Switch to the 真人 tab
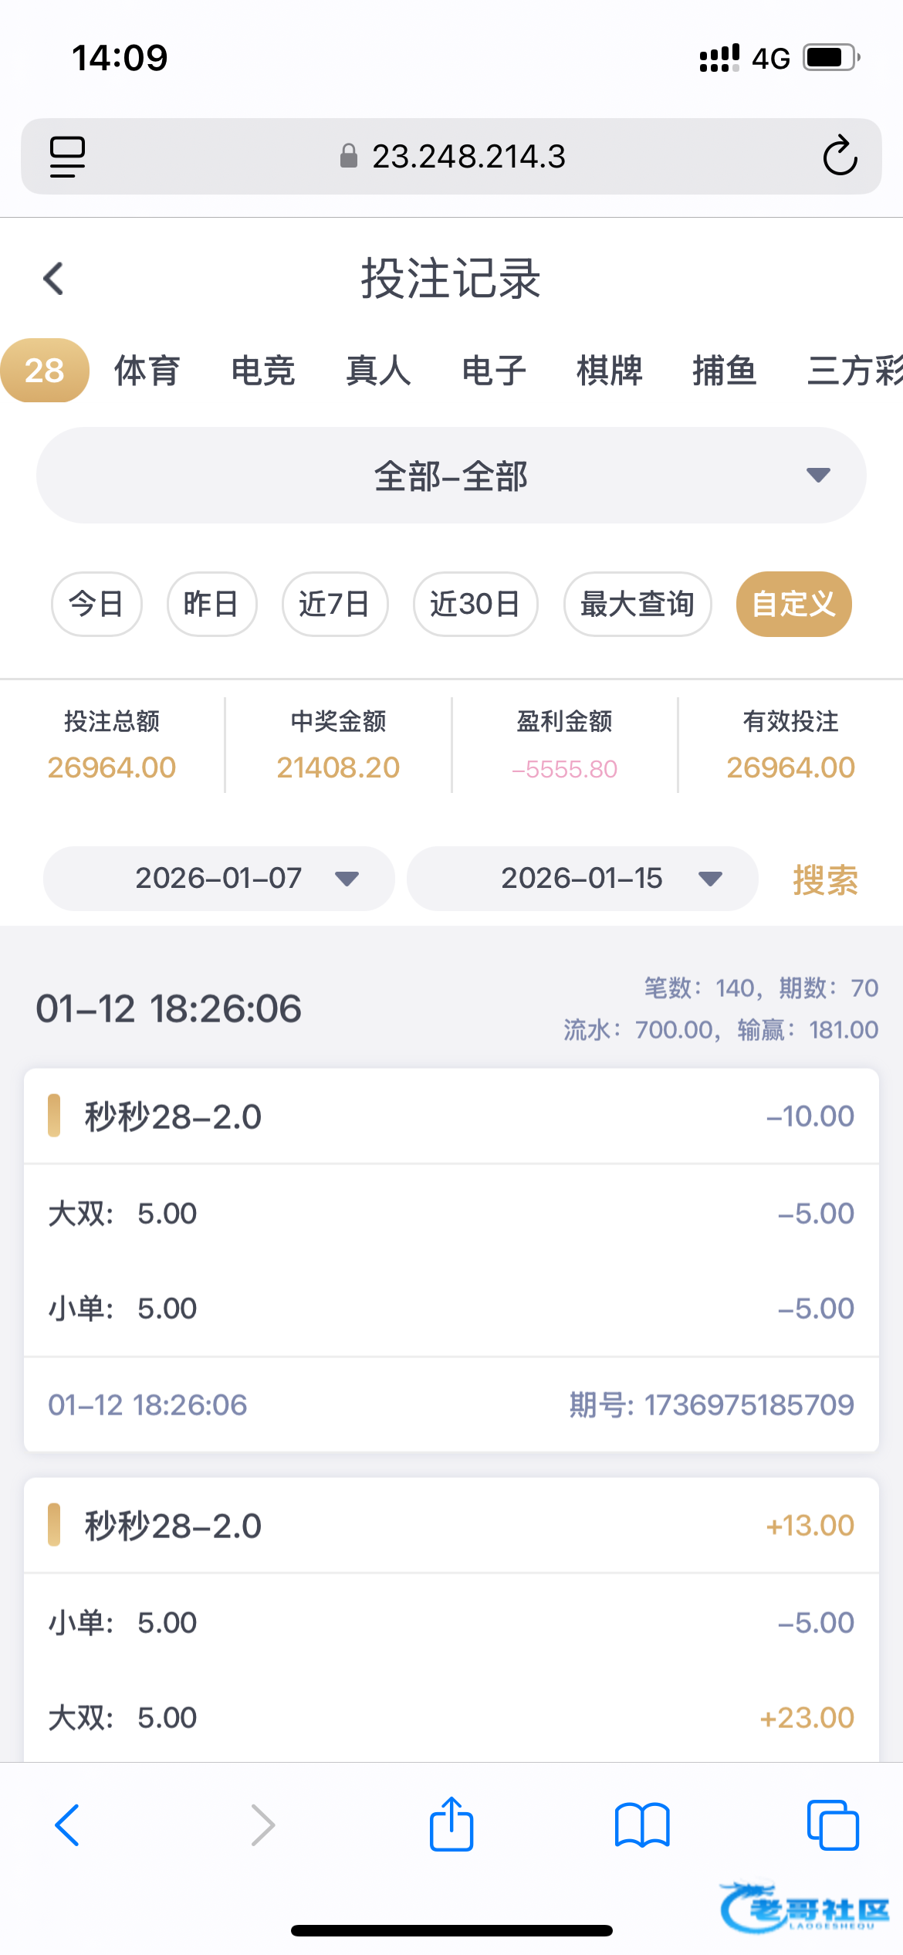Screen dimensions: 903x1955 click(378, 371)
